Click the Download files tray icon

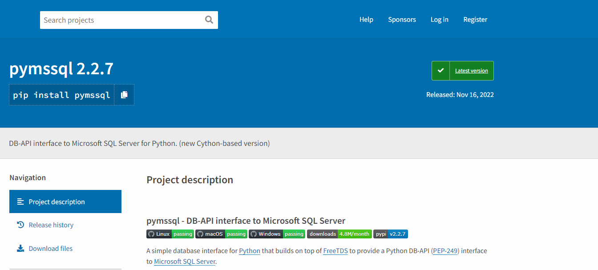pos(20,248)
